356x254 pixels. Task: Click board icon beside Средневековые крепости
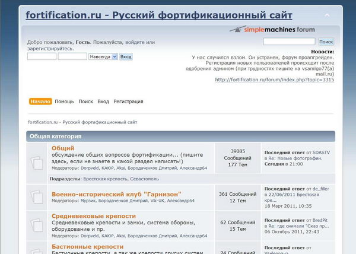coord(37,225)
